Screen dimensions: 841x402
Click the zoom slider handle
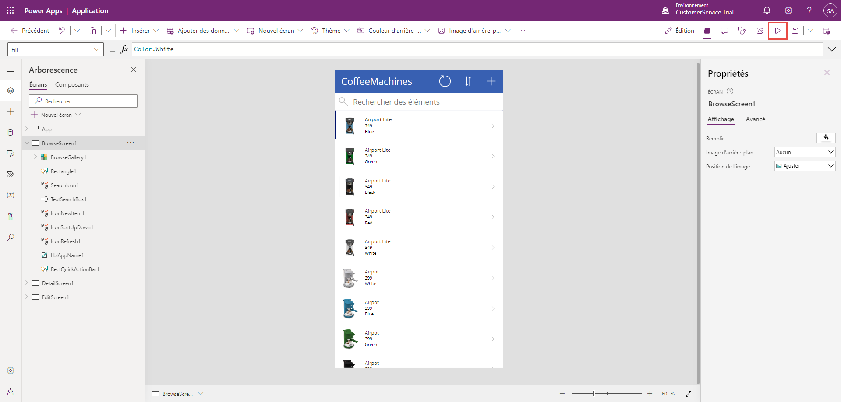point(594,394)
